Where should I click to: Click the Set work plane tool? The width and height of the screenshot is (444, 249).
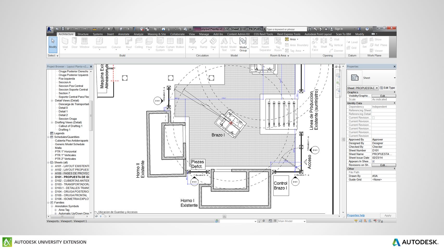point(364,43)
